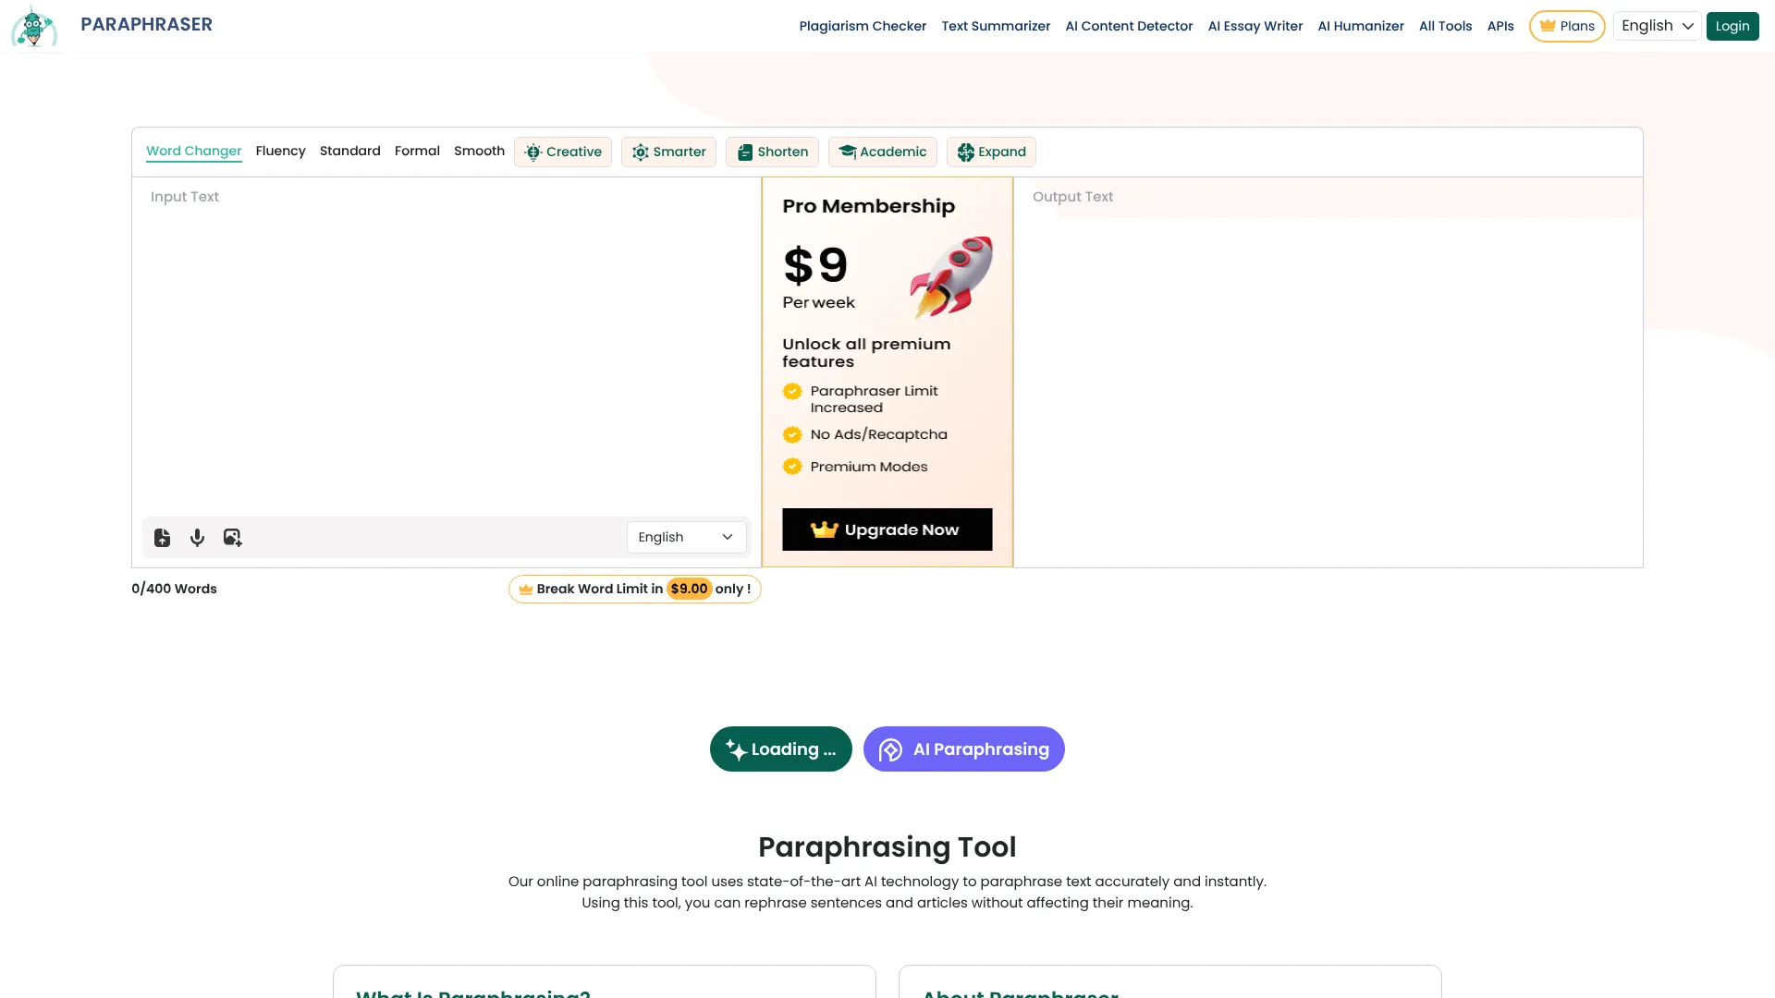Click the Paraphraser mascot logo icon

click(x=34, y=26)
